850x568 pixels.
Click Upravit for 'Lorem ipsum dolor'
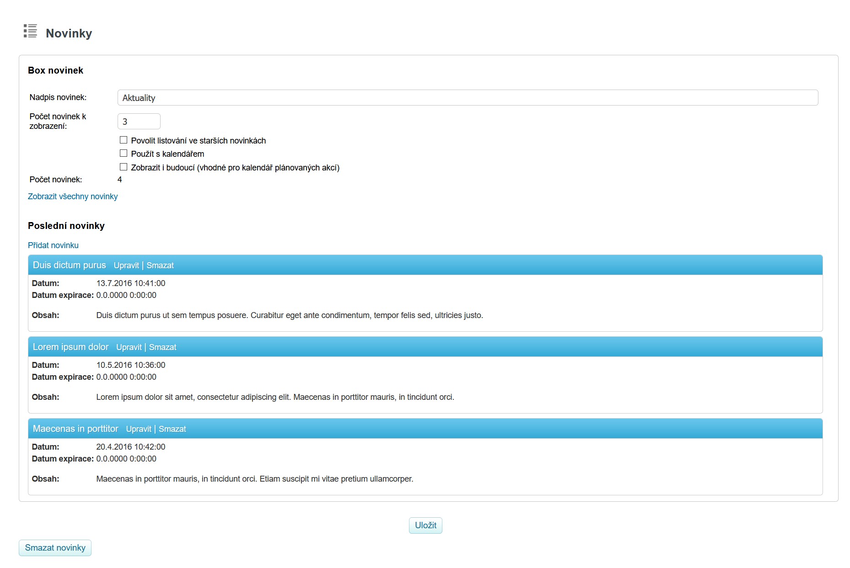pos(129,347)
